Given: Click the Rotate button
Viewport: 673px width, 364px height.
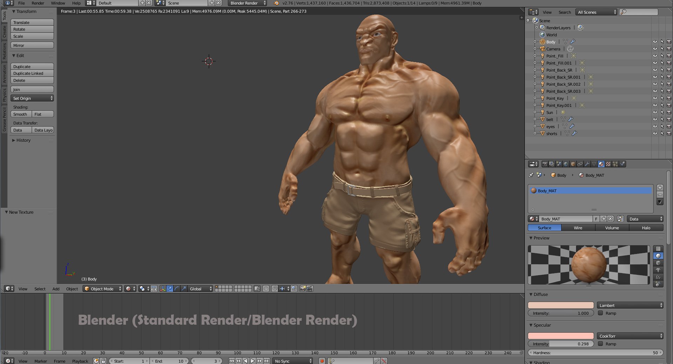Looking at the screenshot, I should [x=32, y=29].
